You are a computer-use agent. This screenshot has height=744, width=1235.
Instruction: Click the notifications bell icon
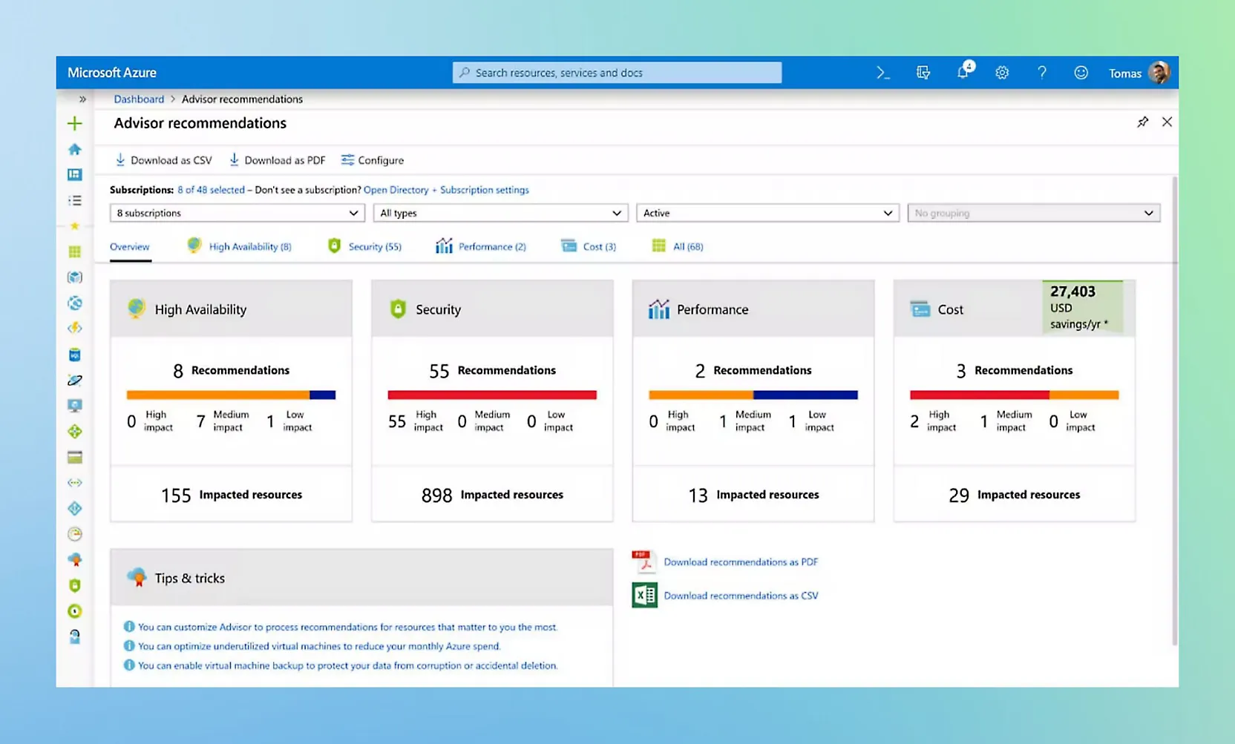[x=963, y=73]
